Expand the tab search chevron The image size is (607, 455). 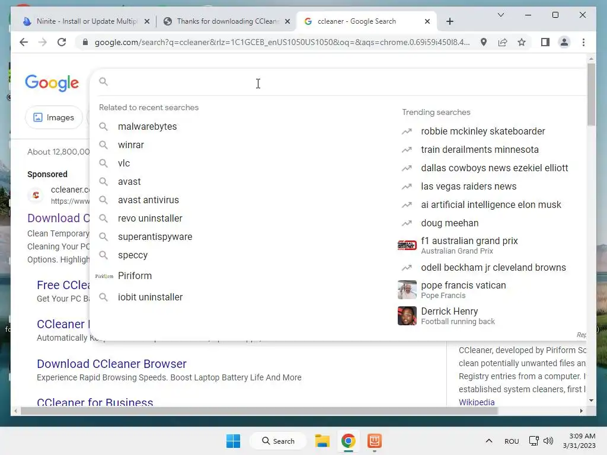pyautogui.click(x=500, y=15)
